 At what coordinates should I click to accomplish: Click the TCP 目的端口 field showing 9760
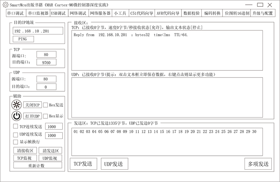click(x=46, y=63)
